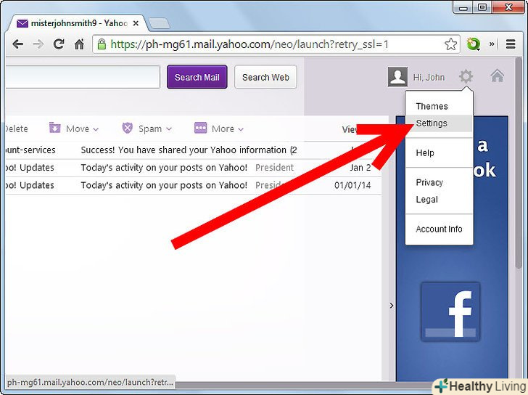This screenshot has width=528, height=395.
Task: Go back with browser back arrow
Action: [17, 44]
